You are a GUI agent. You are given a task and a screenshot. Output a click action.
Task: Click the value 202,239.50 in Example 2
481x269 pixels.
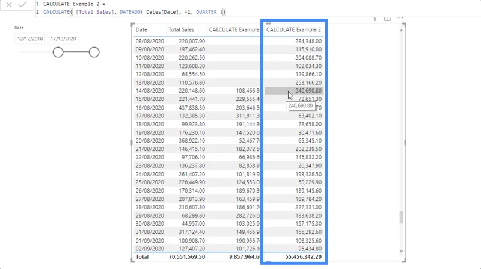point(308,149)
